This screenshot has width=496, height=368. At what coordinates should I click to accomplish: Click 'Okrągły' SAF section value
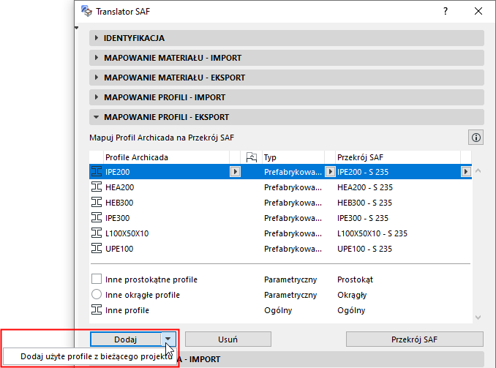[x=352, y=295]
